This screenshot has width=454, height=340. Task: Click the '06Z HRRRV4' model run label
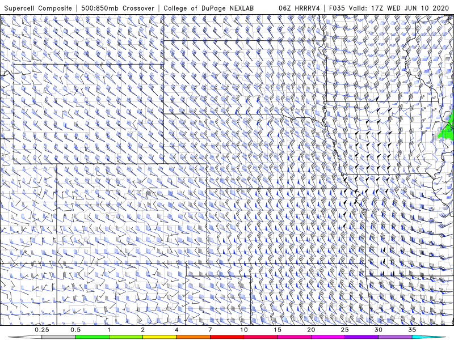[x=299, y=8]
